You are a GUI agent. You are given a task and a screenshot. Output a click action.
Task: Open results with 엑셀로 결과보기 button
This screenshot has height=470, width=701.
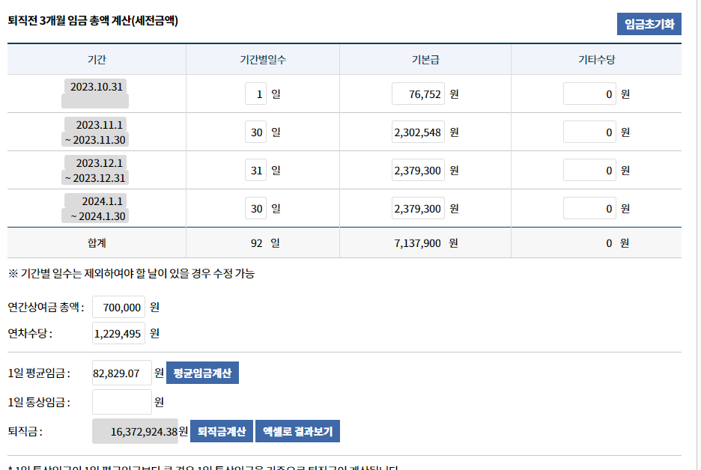click(x=298, y=432)
